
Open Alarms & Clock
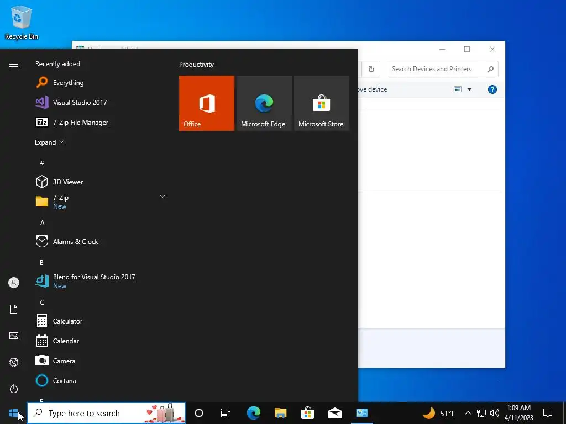coord(101,241)
